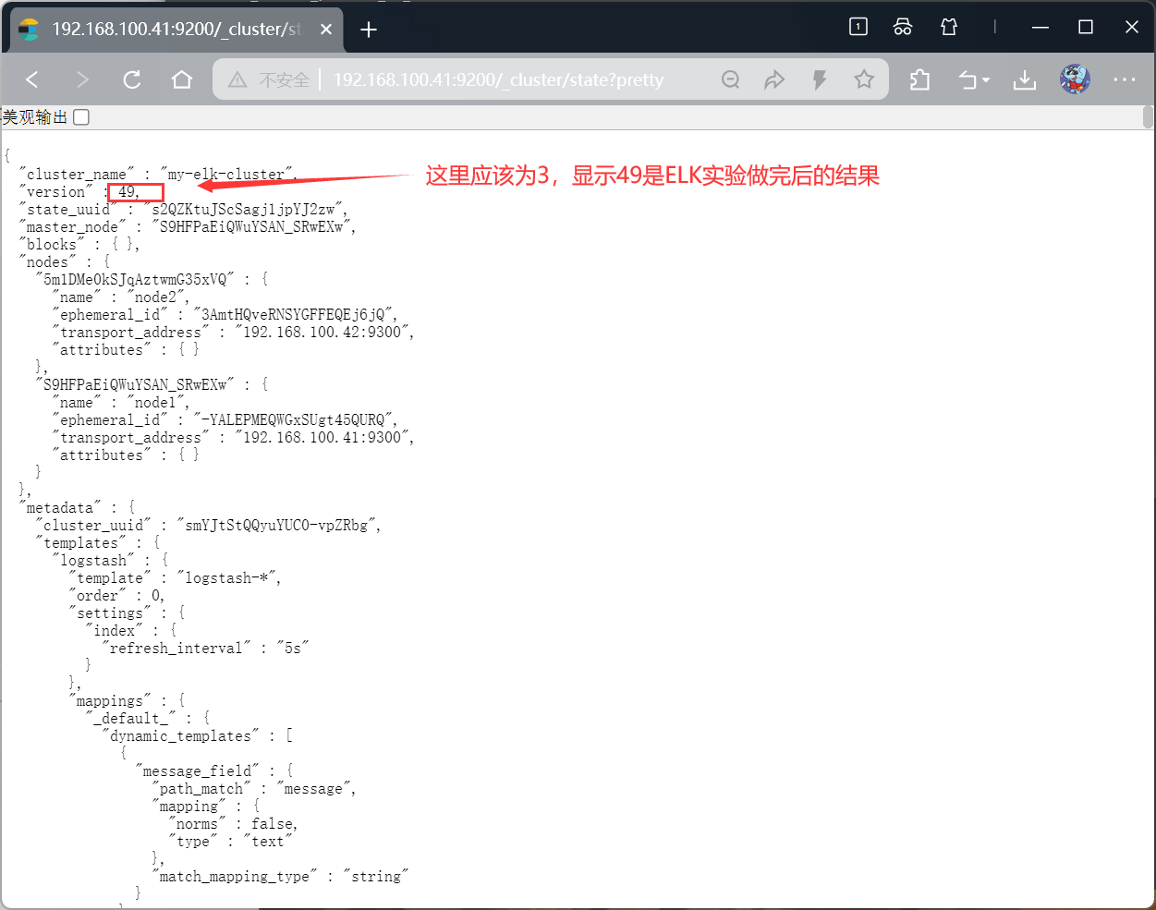The height and width of the screenshot is (910, 1156).
Task: Maximize the browser window
Action: (1086, 27)
